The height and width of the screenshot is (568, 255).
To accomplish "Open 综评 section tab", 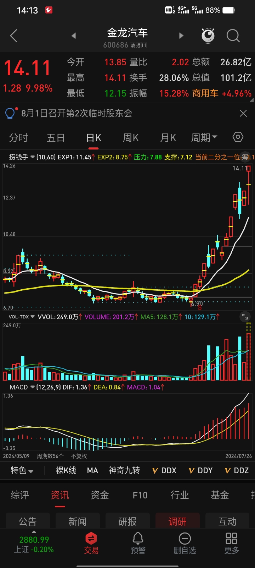I will coord(20,495).
